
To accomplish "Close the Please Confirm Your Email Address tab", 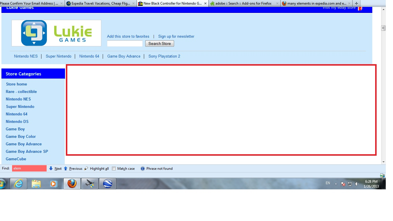I will pyautogui.click(x=62, y=3).
